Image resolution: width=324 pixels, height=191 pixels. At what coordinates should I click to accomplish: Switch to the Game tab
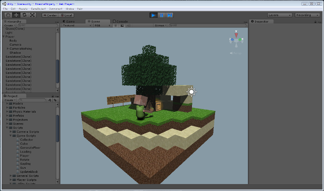[x=68, y=21]
